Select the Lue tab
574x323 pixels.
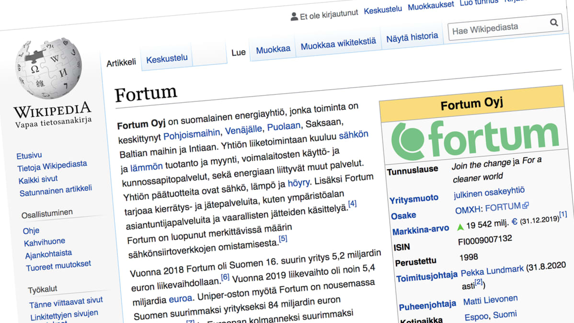[x=238, y=53]
